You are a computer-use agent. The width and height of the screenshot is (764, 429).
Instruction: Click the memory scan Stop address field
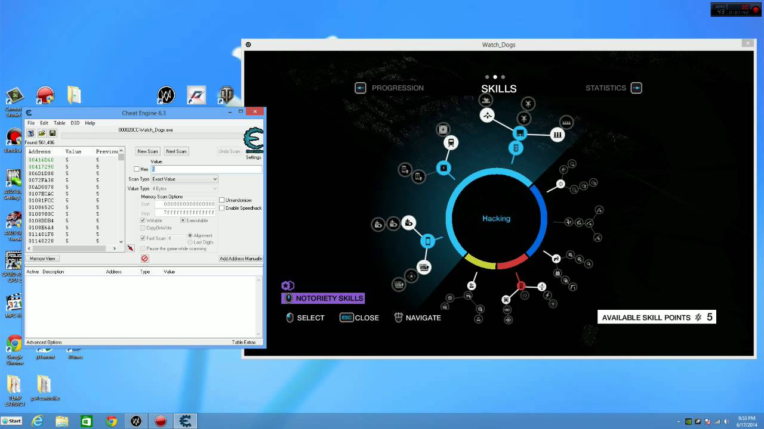(x=184, y=213)
